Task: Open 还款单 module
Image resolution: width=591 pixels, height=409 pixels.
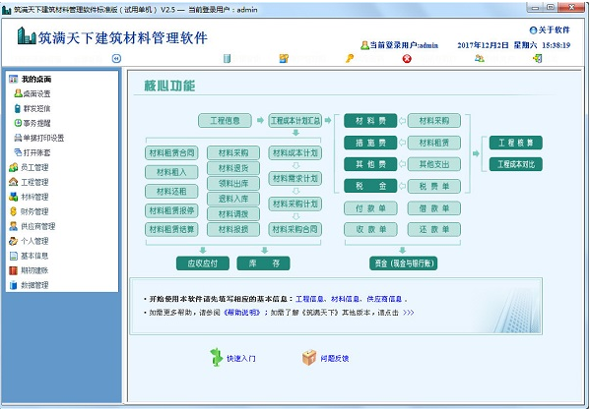Action: (x=434, y=229)
